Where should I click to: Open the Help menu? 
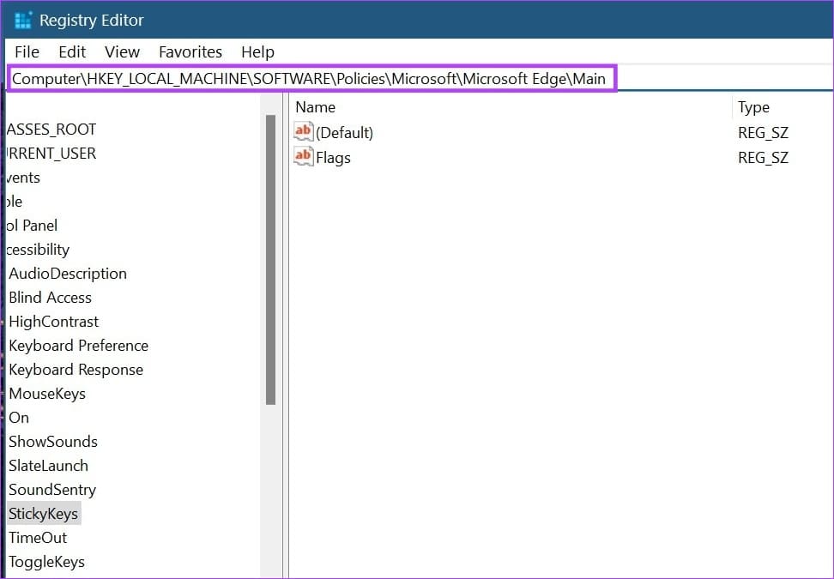pyautogui.click(x=257, y=52)
